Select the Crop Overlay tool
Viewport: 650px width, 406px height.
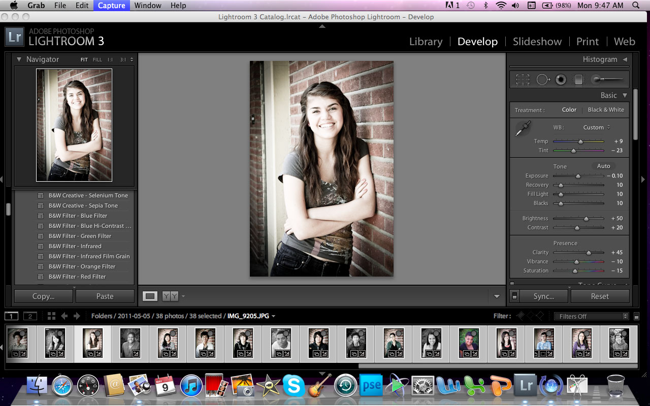pyautogui.click(x=523, y=79)
